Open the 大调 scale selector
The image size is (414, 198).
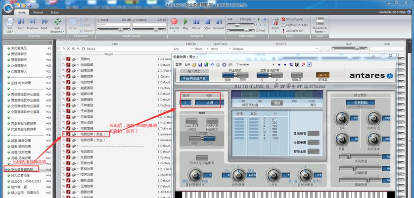coord(209,102)
